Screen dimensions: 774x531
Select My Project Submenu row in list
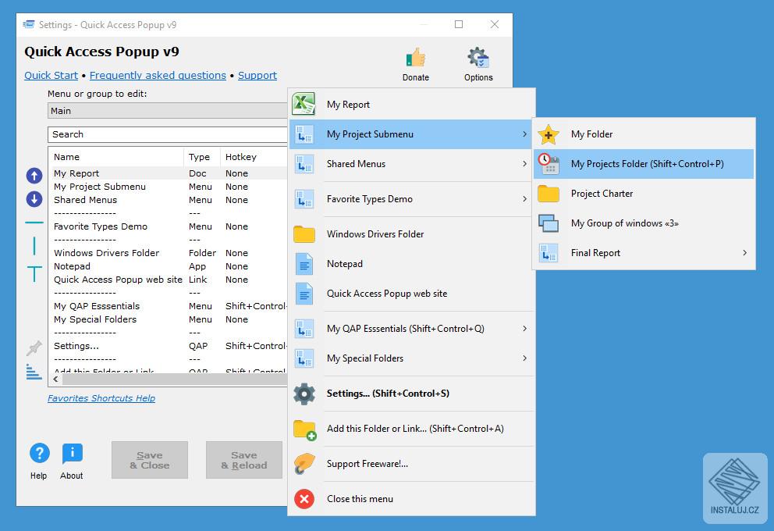click(x=169, y=187)
